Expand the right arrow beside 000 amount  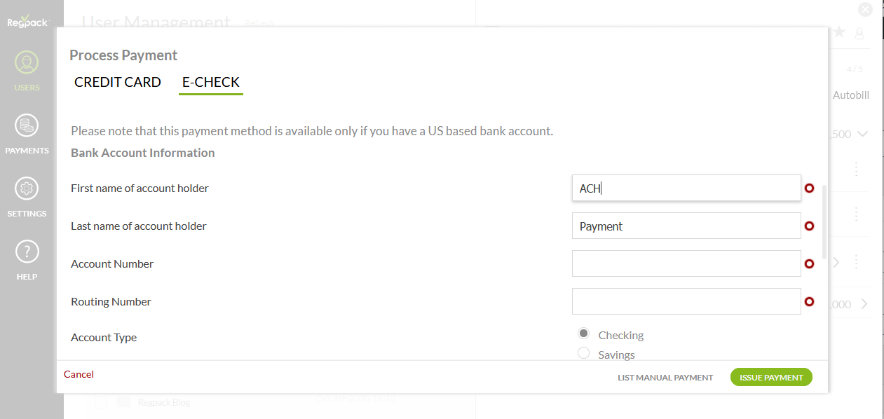click(x=864, y=304)
